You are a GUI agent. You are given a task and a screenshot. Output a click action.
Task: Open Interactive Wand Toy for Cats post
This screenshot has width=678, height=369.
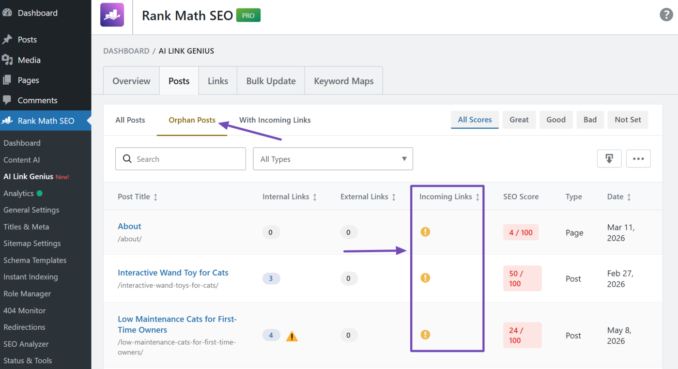173,273
